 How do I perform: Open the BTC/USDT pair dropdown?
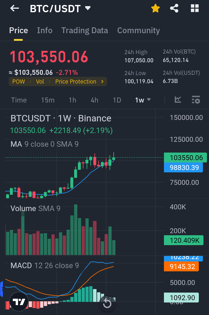[x=88, y=8]
